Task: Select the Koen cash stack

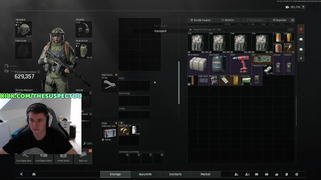Action: pyautogui.click(x=267, y=69)
